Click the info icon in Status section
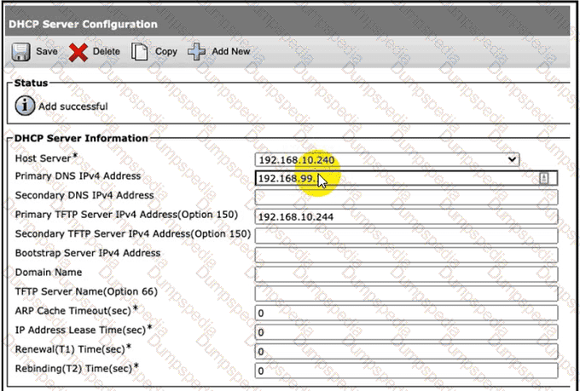Image resolution: width=580 pixels, height=391 pixels. (26, 106)
